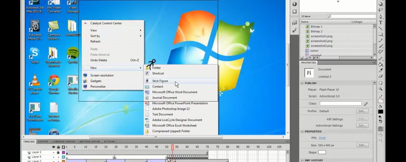This screenshot has width=406, height=162.
Task: Select Bitmap 1 in the Library
Action: 317,27
